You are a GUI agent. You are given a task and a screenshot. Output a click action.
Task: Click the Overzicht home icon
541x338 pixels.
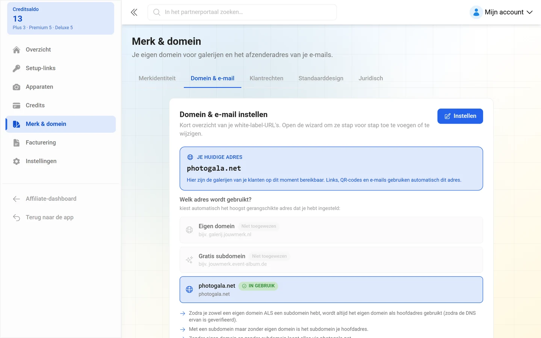(17, 50)
